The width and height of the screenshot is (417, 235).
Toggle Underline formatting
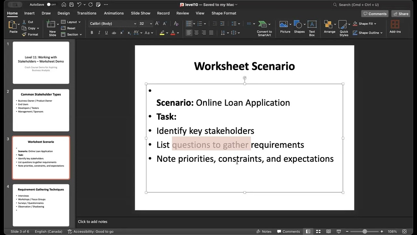click(106, 33)
